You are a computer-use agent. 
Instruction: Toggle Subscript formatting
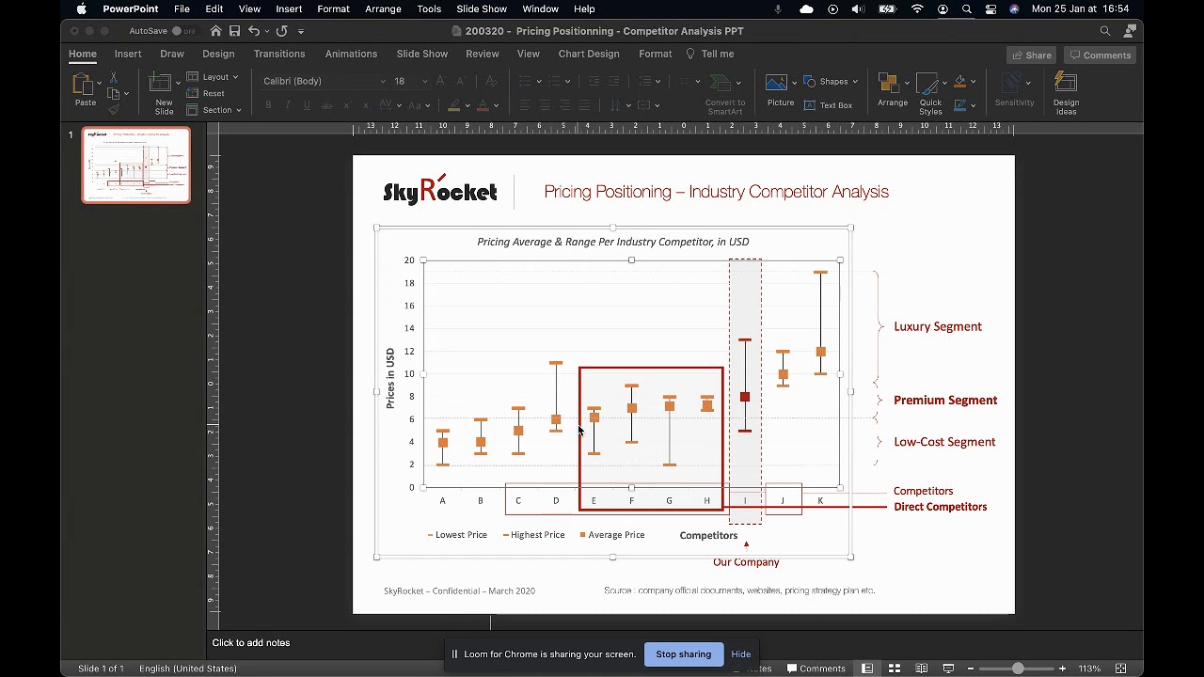pos(368,105)
